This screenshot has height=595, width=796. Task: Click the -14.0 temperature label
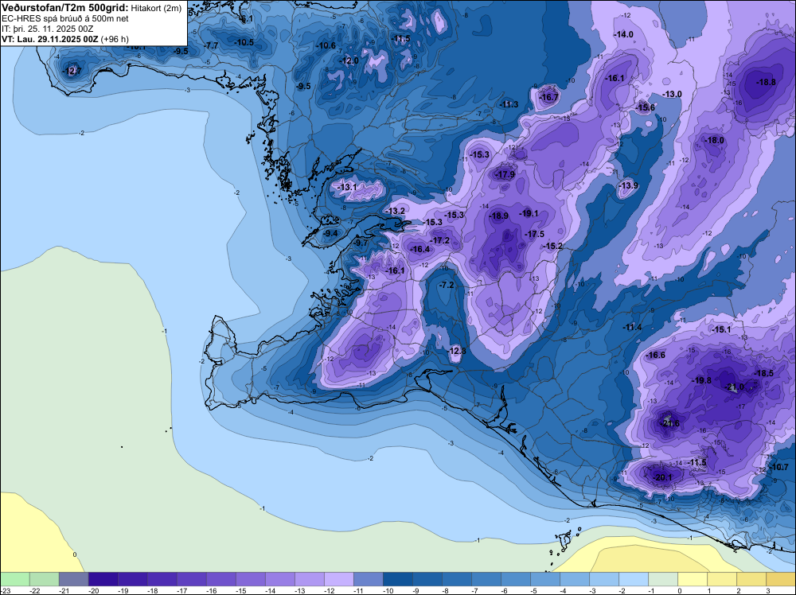(623, 34)
